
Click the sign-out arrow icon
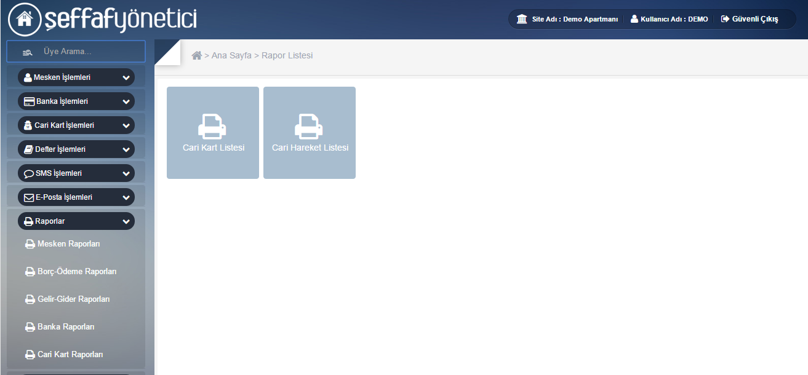(725, 19)
